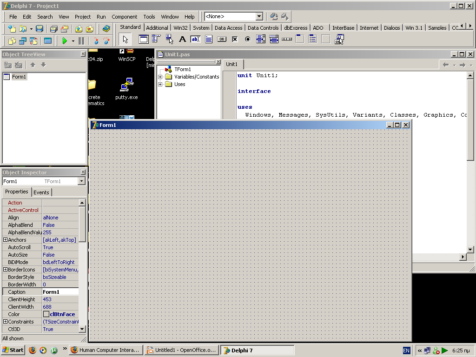Click the Save toolbar icon
The height and width of the screenshot is (357, 476).
click(40, 28)
